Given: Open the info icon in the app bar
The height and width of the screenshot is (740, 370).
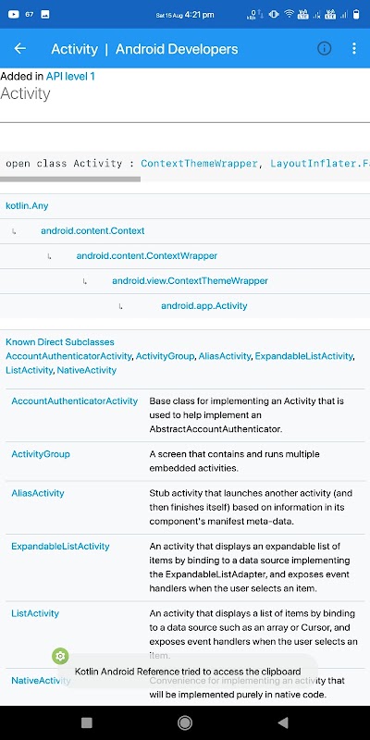Looking at the screenshot, I should pyautogui.click(x=325, y=49).
